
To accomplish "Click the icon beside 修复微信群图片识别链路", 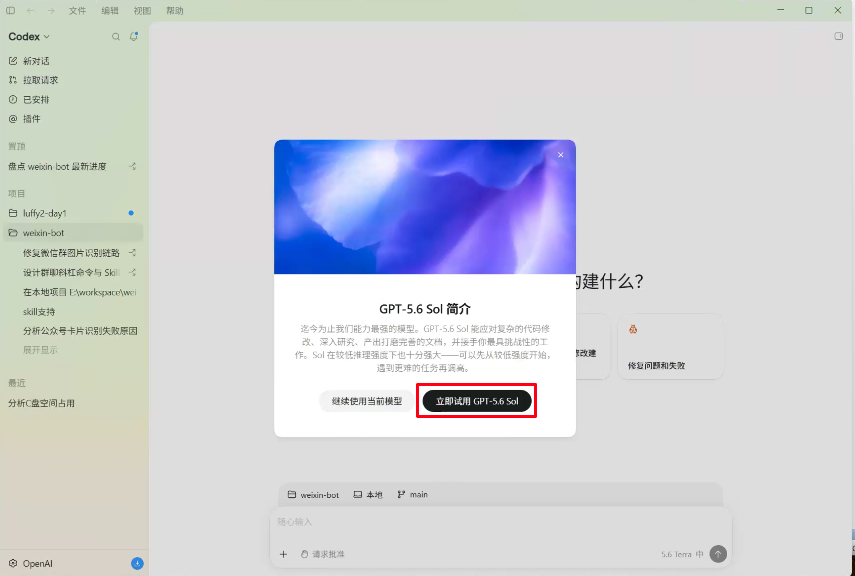I will [132, 253].
